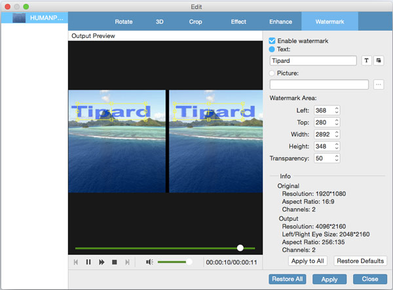Jump to previous frame button

pyautogui.click(x=76, y=263)
